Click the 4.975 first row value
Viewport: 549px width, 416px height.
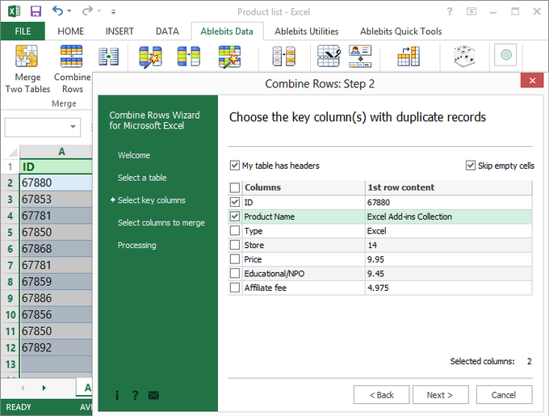pos(449,288)
